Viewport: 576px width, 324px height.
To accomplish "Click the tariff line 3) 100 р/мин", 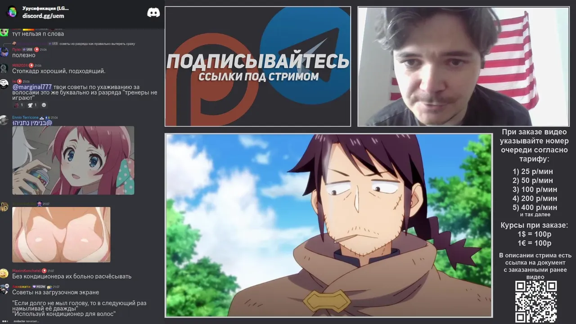I will (535, 189).
